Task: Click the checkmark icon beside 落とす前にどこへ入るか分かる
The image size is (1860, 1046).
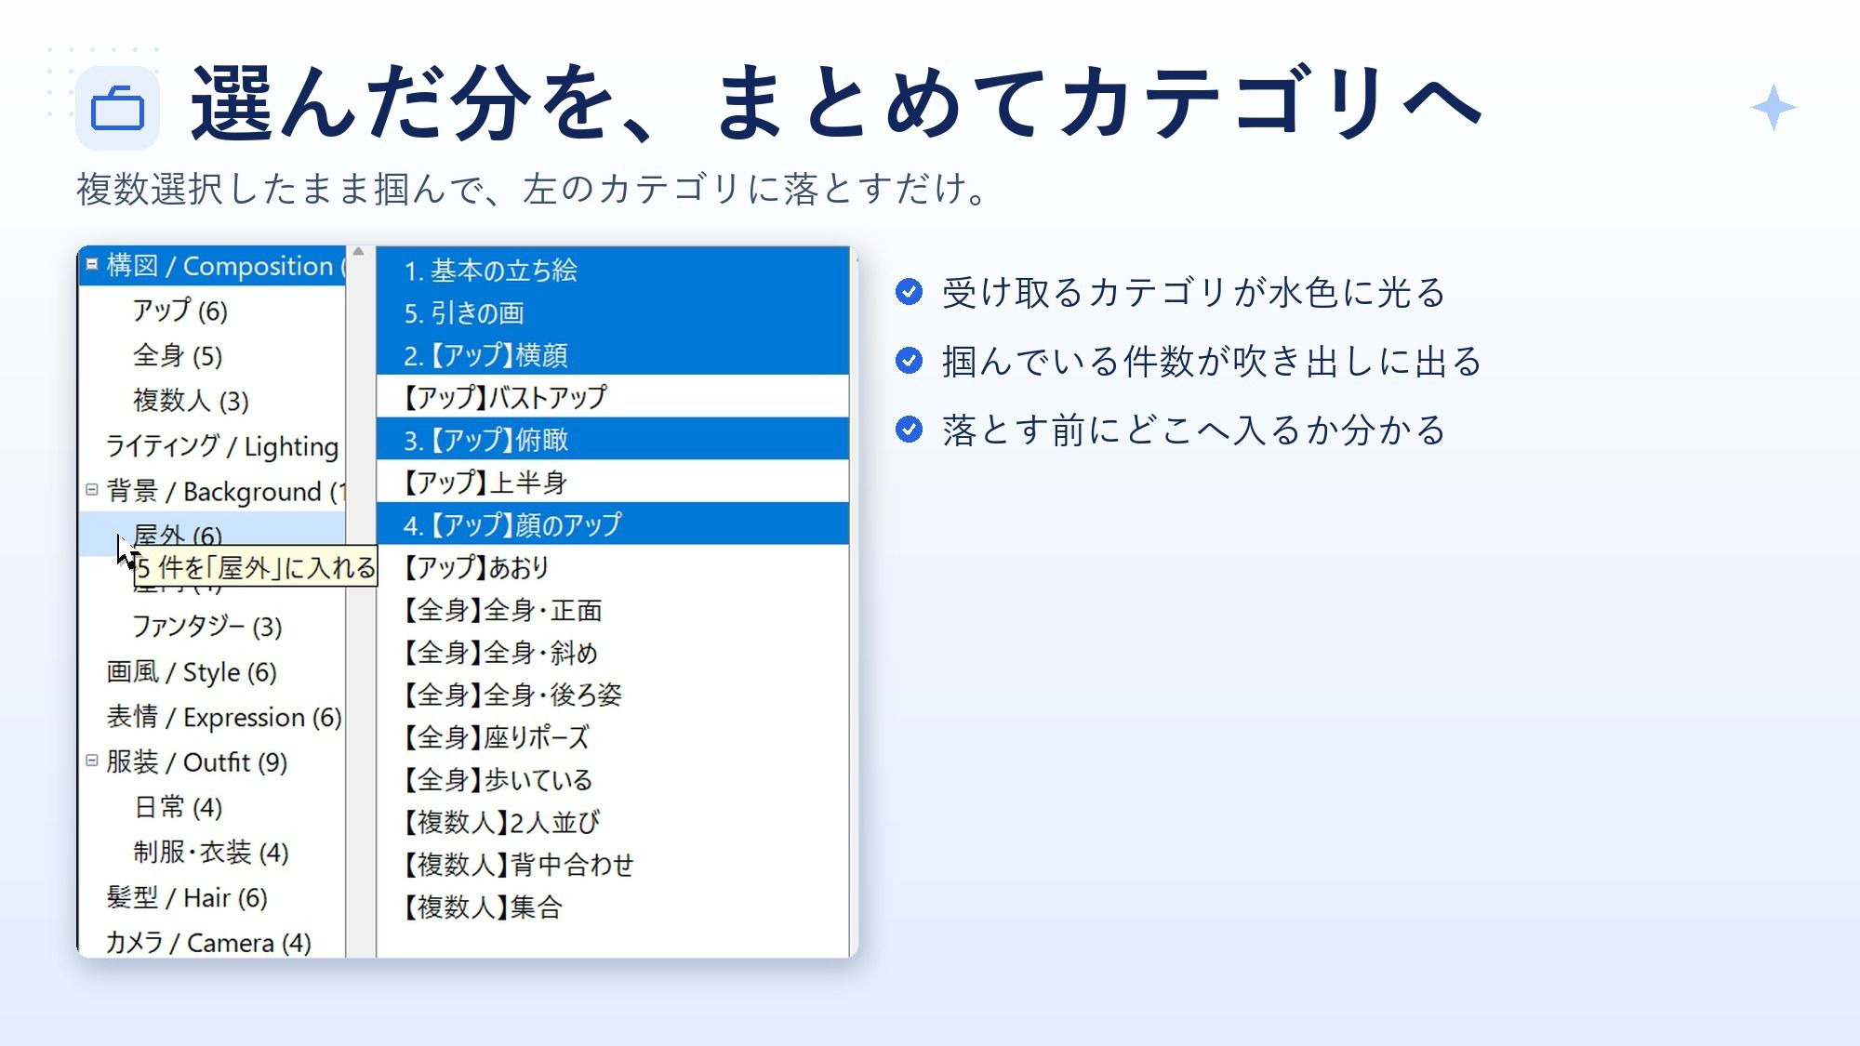Action: coord(909,430)
